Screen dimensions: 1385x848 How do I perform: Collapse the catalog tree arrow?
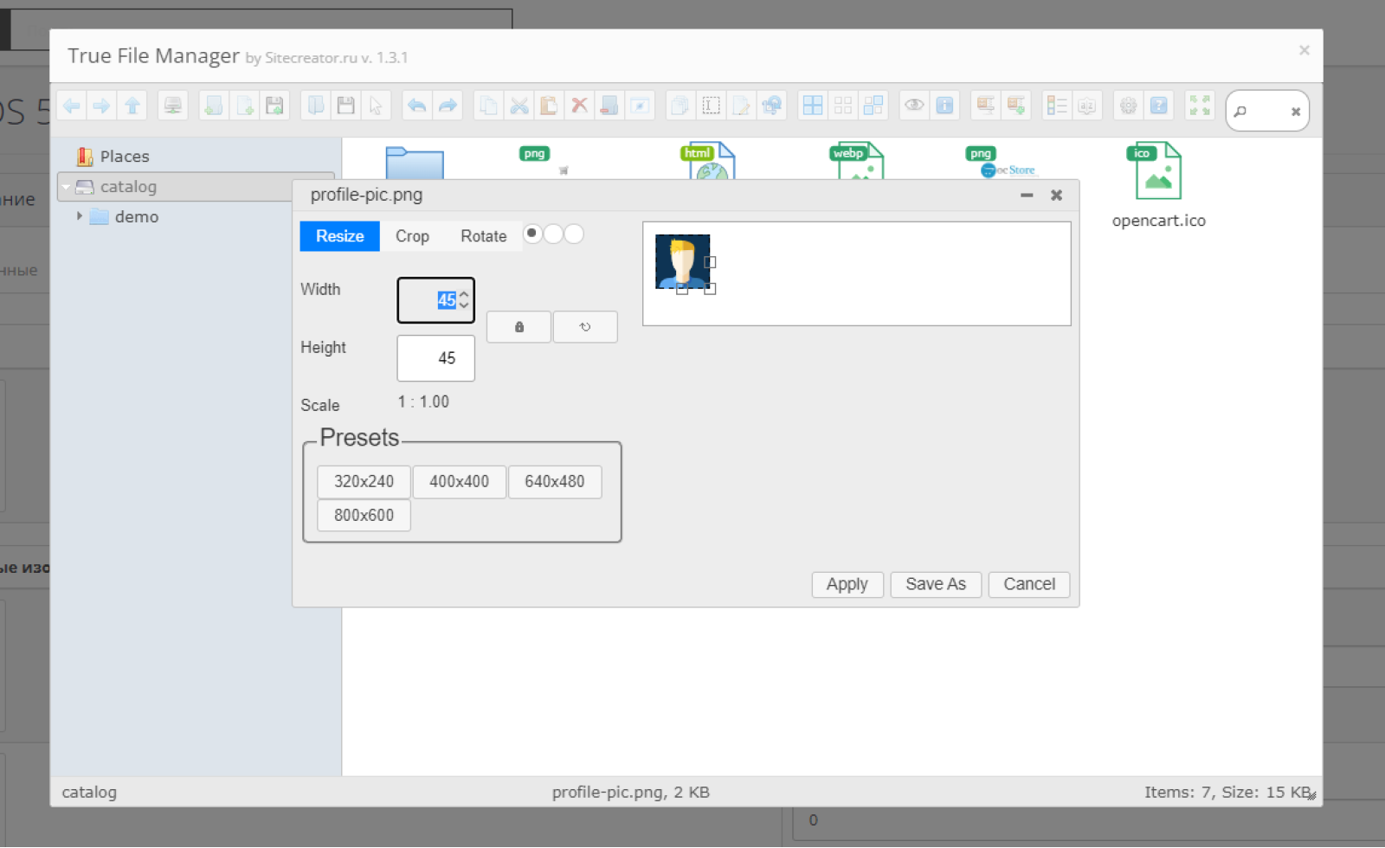click(x=66, y=187)
